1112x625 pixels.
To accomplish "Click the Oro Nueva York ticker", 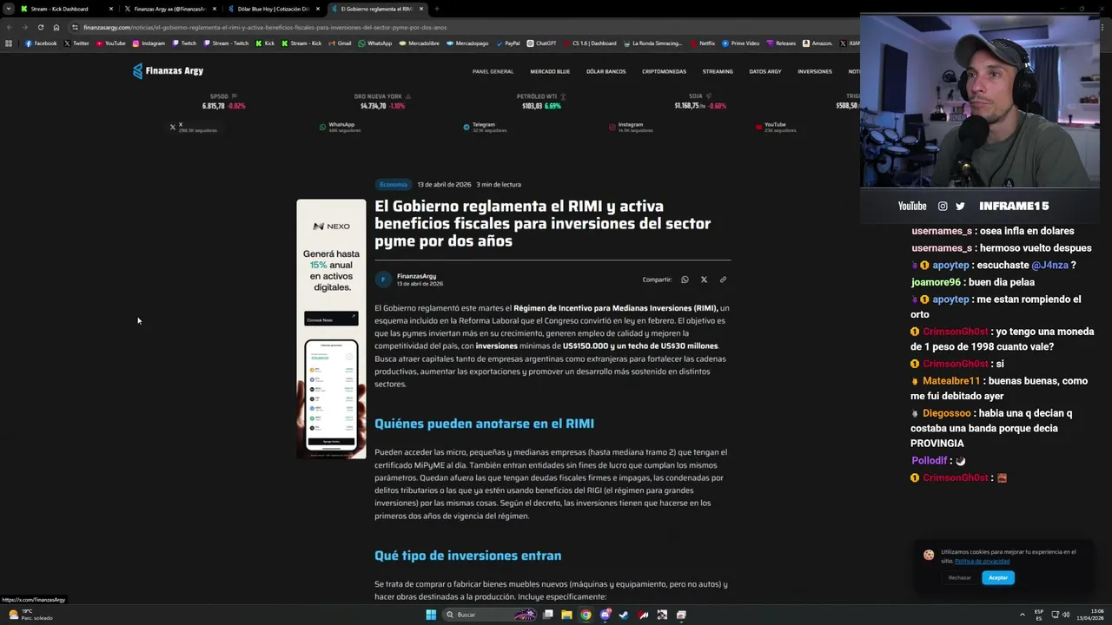I will pyautogui.click(x=382, y=102).
